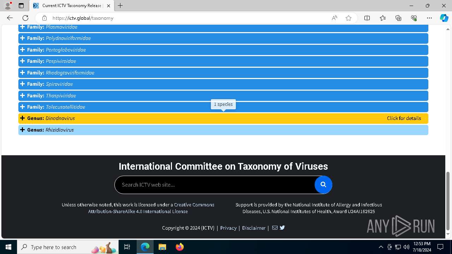This screenshot has width=452, height=254.
Task: Expand the Rhodogtaviriformidae family plus icon
Action: pyautogui.click(x=23, y=73)
